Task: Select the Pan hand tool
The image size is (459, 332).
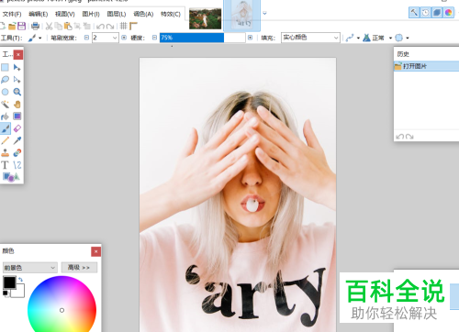Action: pyautogui.click(x=17, y=105)
